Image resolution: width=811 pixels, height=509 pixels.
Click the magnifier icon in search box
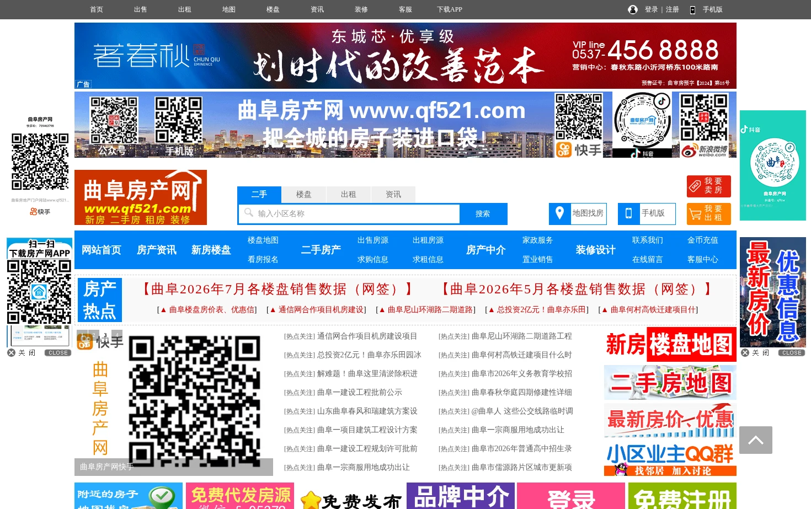point(249,213)
